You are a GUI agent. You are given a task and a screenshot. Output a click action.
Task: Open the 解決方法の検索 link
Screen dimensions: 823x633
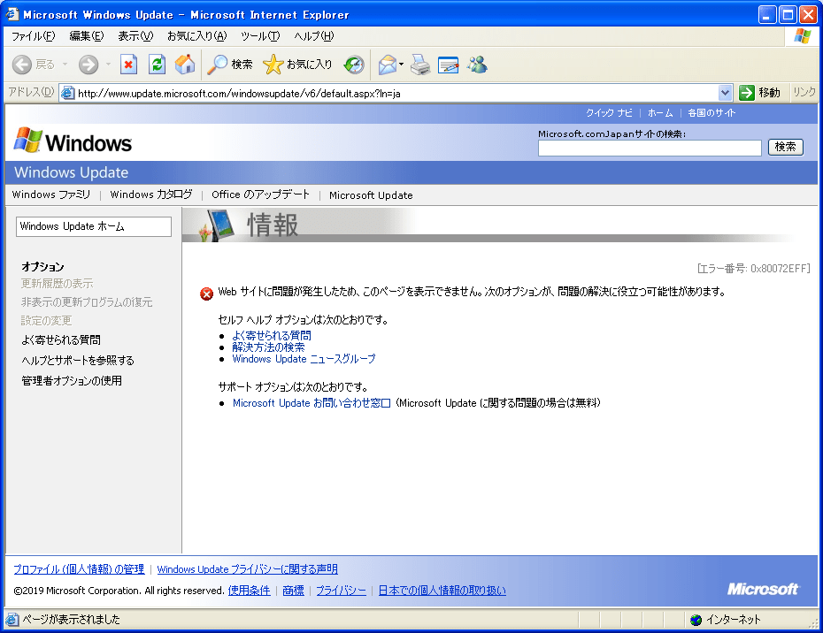pyautogui.click(x=268, y=347)
